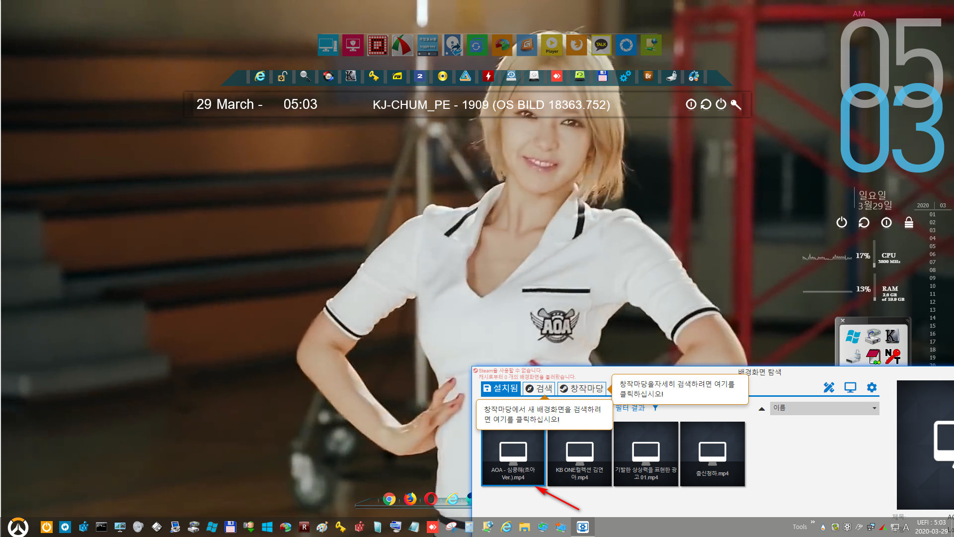Click the power icon under the date widget
This screenshot has width=954, height=537.
[x=842, y=222]
